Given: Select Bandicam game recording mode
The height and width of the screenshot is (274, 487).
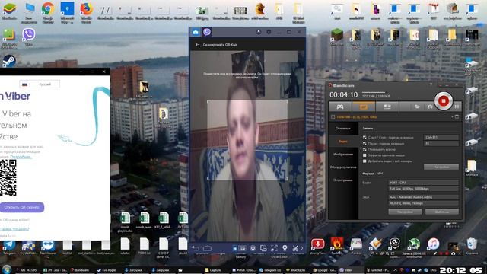Looking at the screenshot, I should 340,107.
